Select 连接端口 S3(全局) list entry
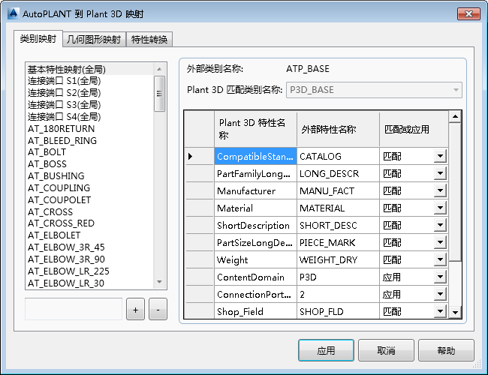Screen dimensions: 488x375 pyautogui.click(x=90, y=105)
